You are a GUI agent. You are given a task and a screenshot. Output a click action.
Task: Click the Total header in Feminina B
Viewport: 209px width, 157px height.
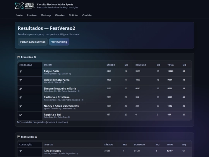pyautogui.click(x=171, y=65)
